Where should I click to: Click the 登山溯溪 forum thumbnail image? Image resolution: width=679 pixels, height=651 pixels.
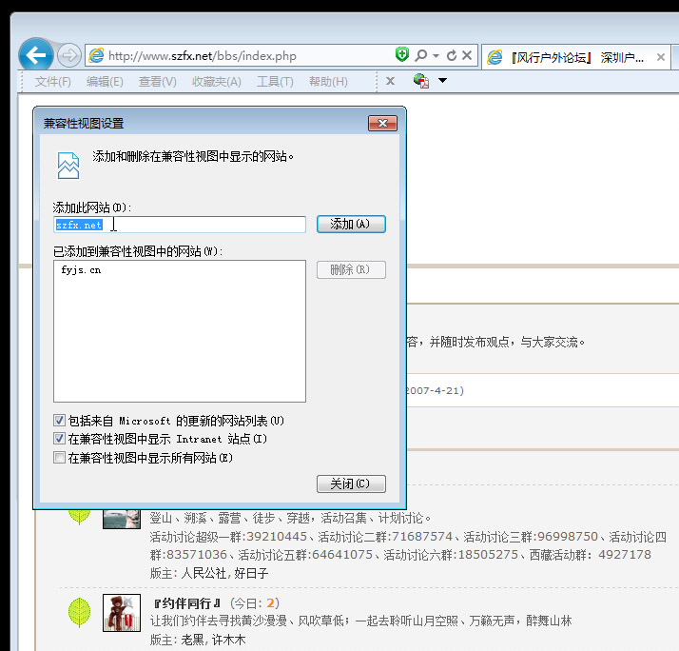pyautogui.click(x=122, y=519)
